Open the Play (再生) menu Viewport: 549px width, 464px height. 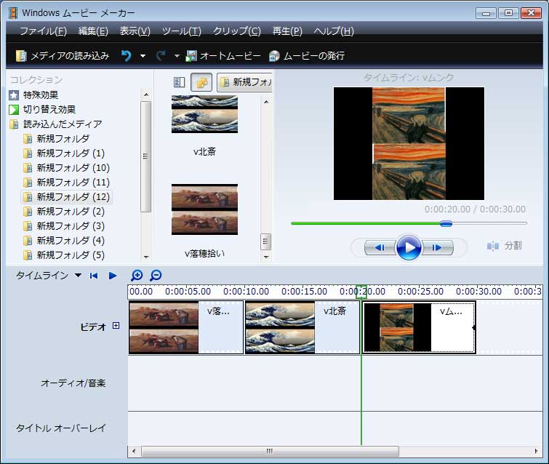point(287,31)
